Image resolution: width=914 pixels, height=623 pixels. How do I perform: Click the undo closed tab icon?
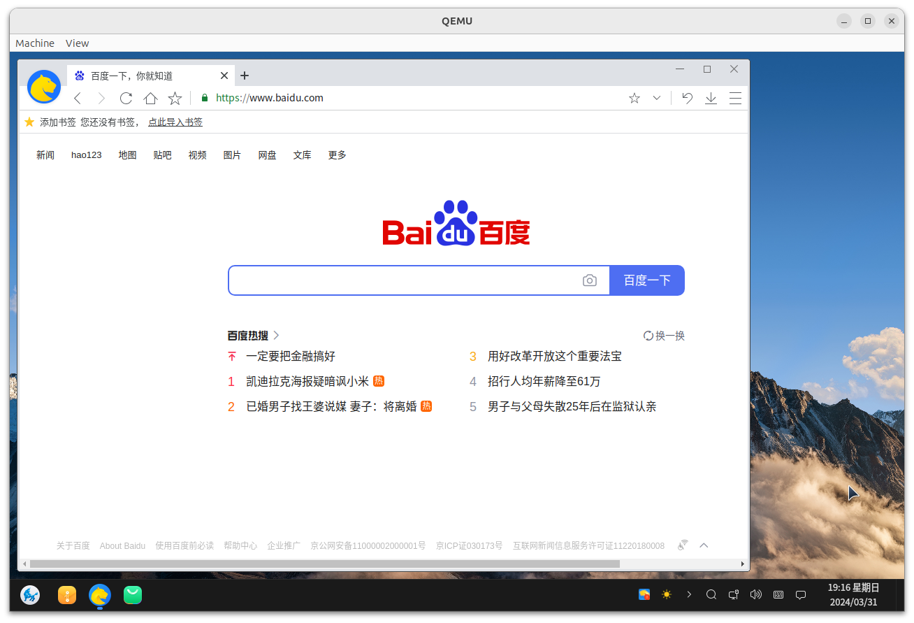(688, 99)
